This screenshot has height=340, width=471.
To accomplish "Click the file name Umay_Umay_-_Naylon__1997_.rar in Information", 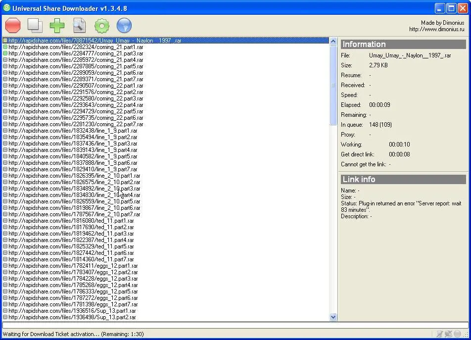I will tap(410, 55).
